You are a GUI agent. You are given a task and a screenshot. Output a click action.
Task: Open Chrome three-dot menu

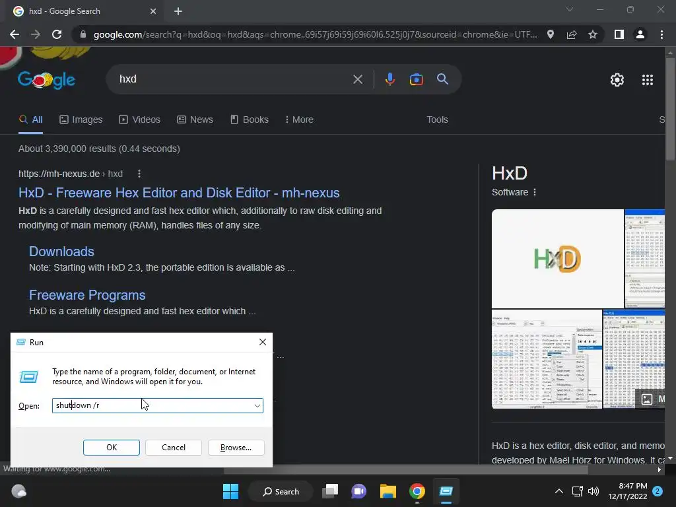pos(661,34)
